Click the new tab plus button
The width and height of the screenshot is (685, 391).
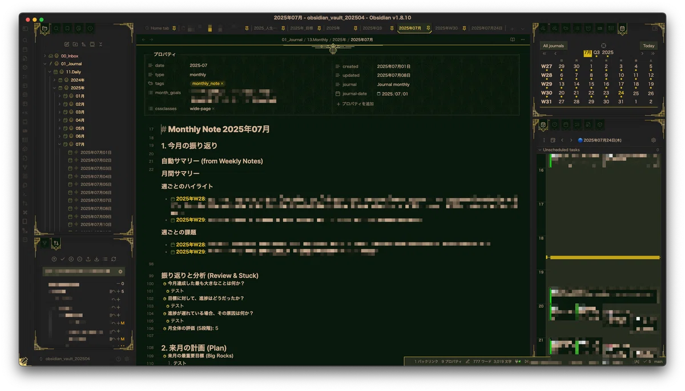(x=512, y=28)
